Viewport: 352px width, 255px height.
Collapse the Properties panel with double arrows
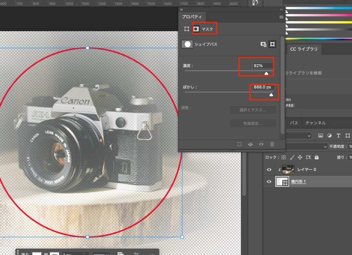pyautogui.click(x=281, y=10)
